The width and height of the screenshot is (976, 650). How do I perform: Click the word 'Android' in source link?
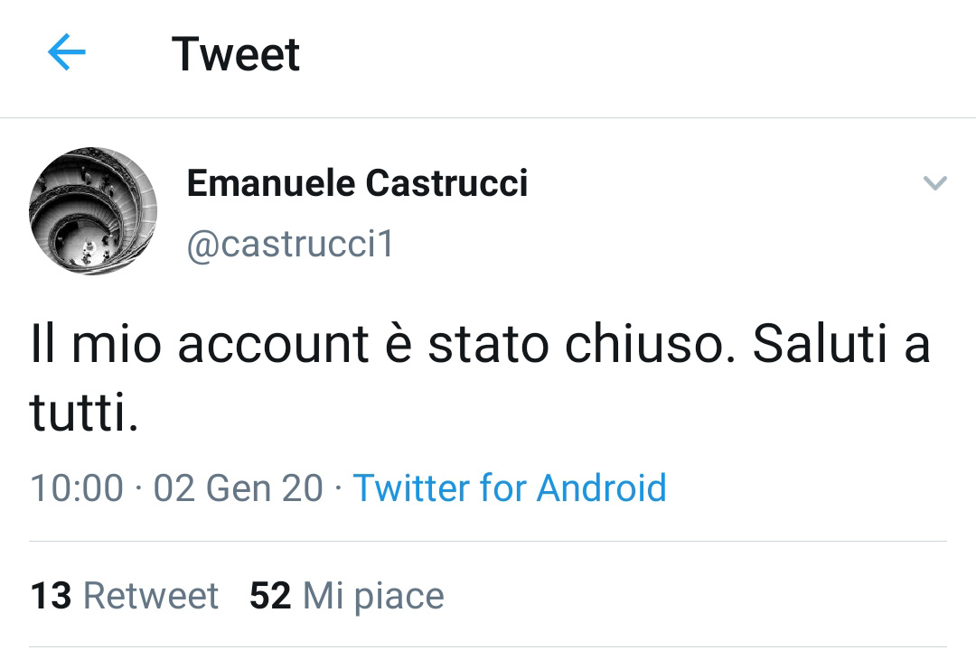601,487
